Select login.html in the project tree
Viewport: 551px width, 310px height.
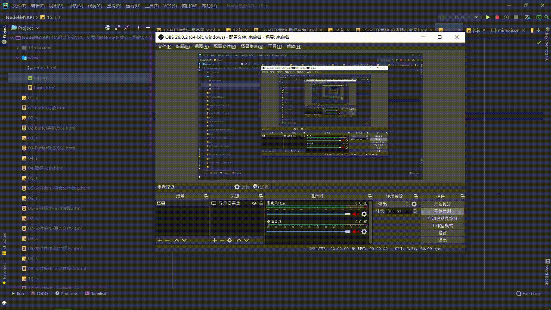(x=45, y=88)
